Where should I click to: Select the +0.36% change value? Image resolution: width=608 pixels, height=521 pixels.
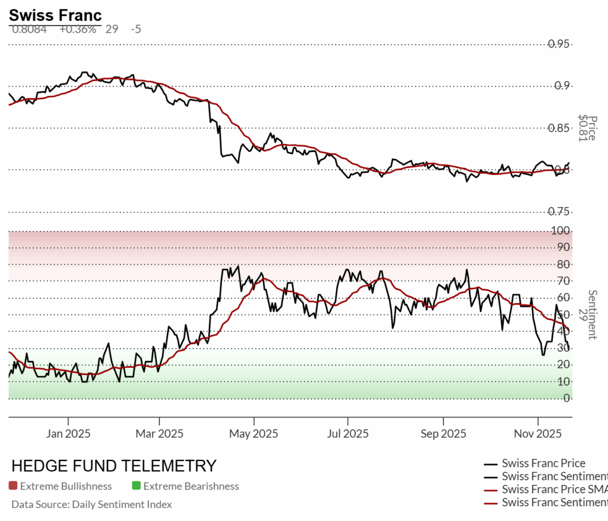[x=77, y=29]
